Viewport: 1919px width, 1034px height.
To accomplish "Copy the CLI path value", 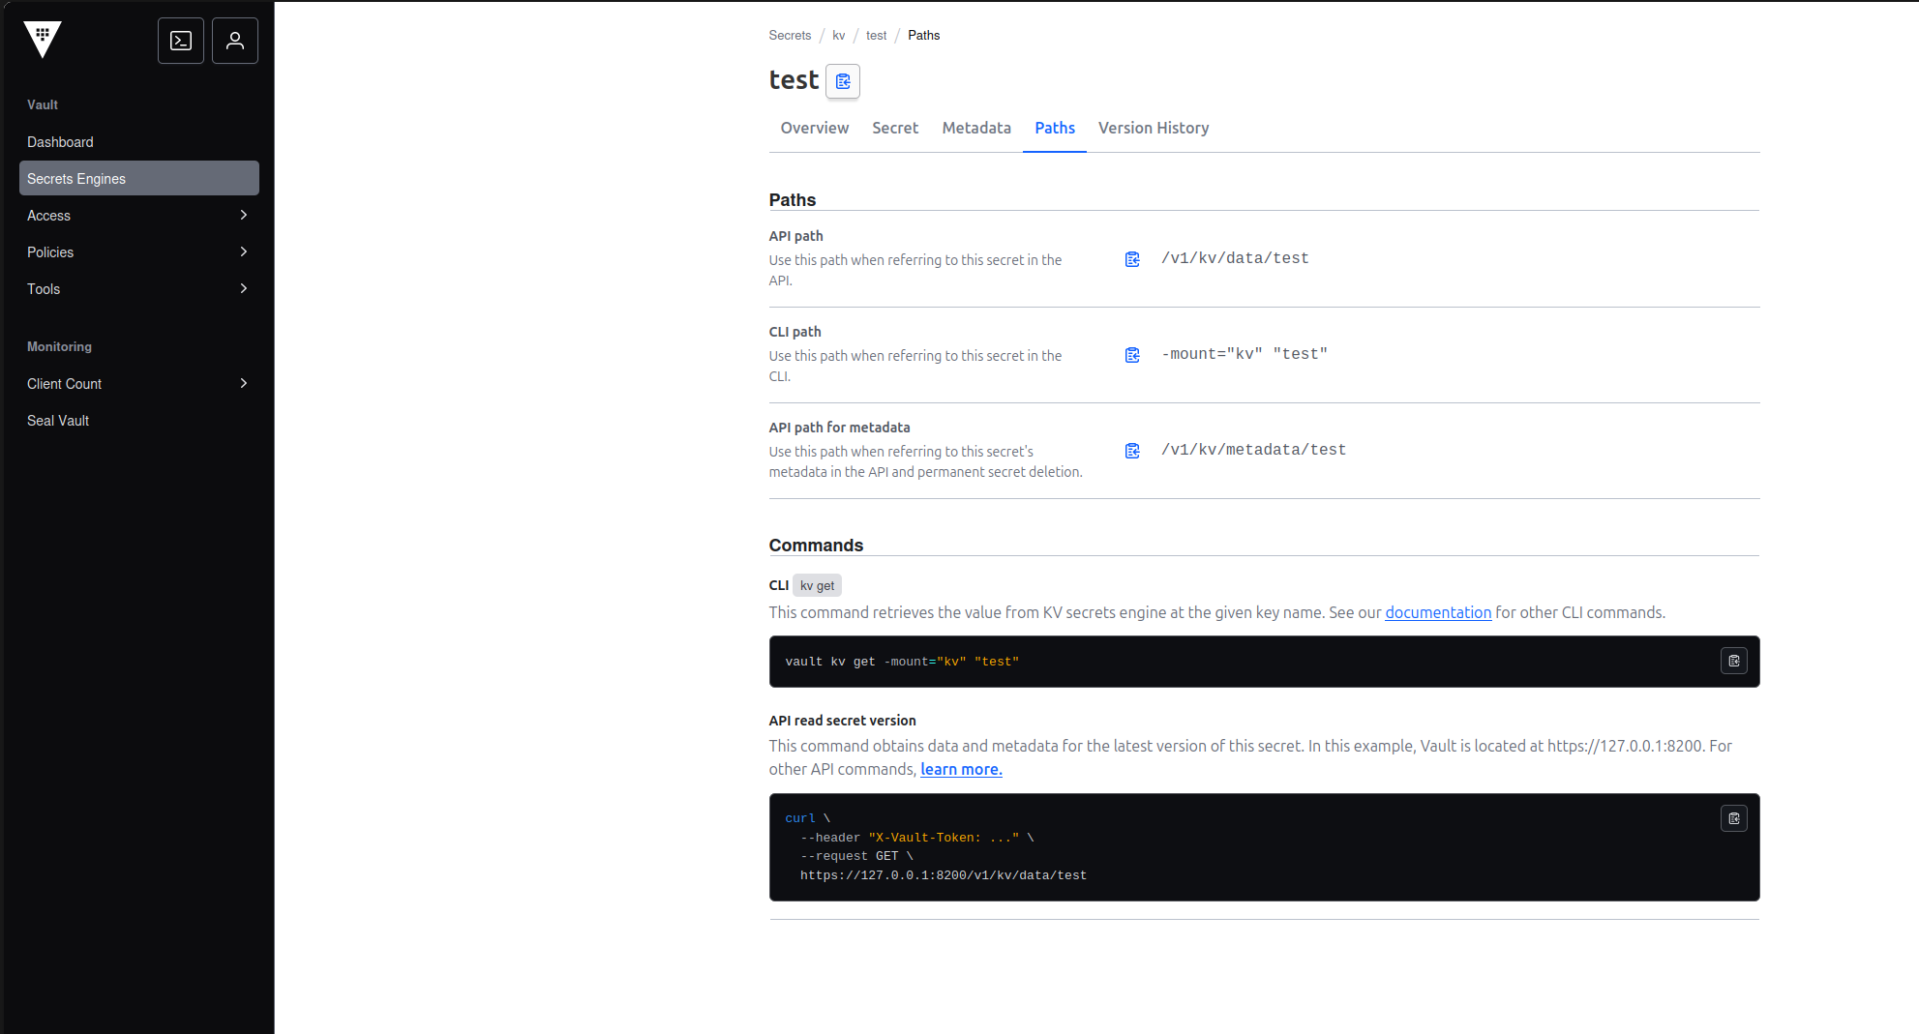I will (x=1132, y=355).
